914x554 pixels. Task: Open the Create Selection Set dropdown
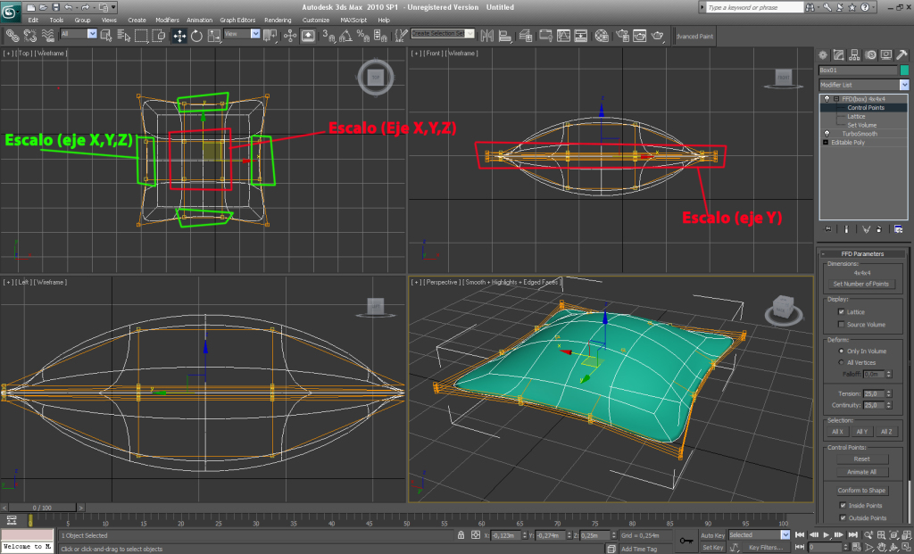(x=443, y=34)
